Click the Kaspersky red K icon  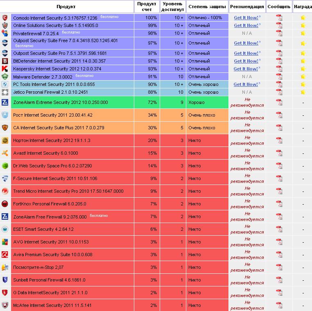tap(5, 69)
